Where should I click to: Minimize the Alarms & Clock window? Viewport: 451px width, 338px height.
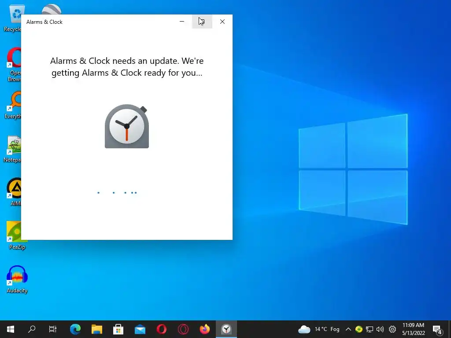point(182,22)
